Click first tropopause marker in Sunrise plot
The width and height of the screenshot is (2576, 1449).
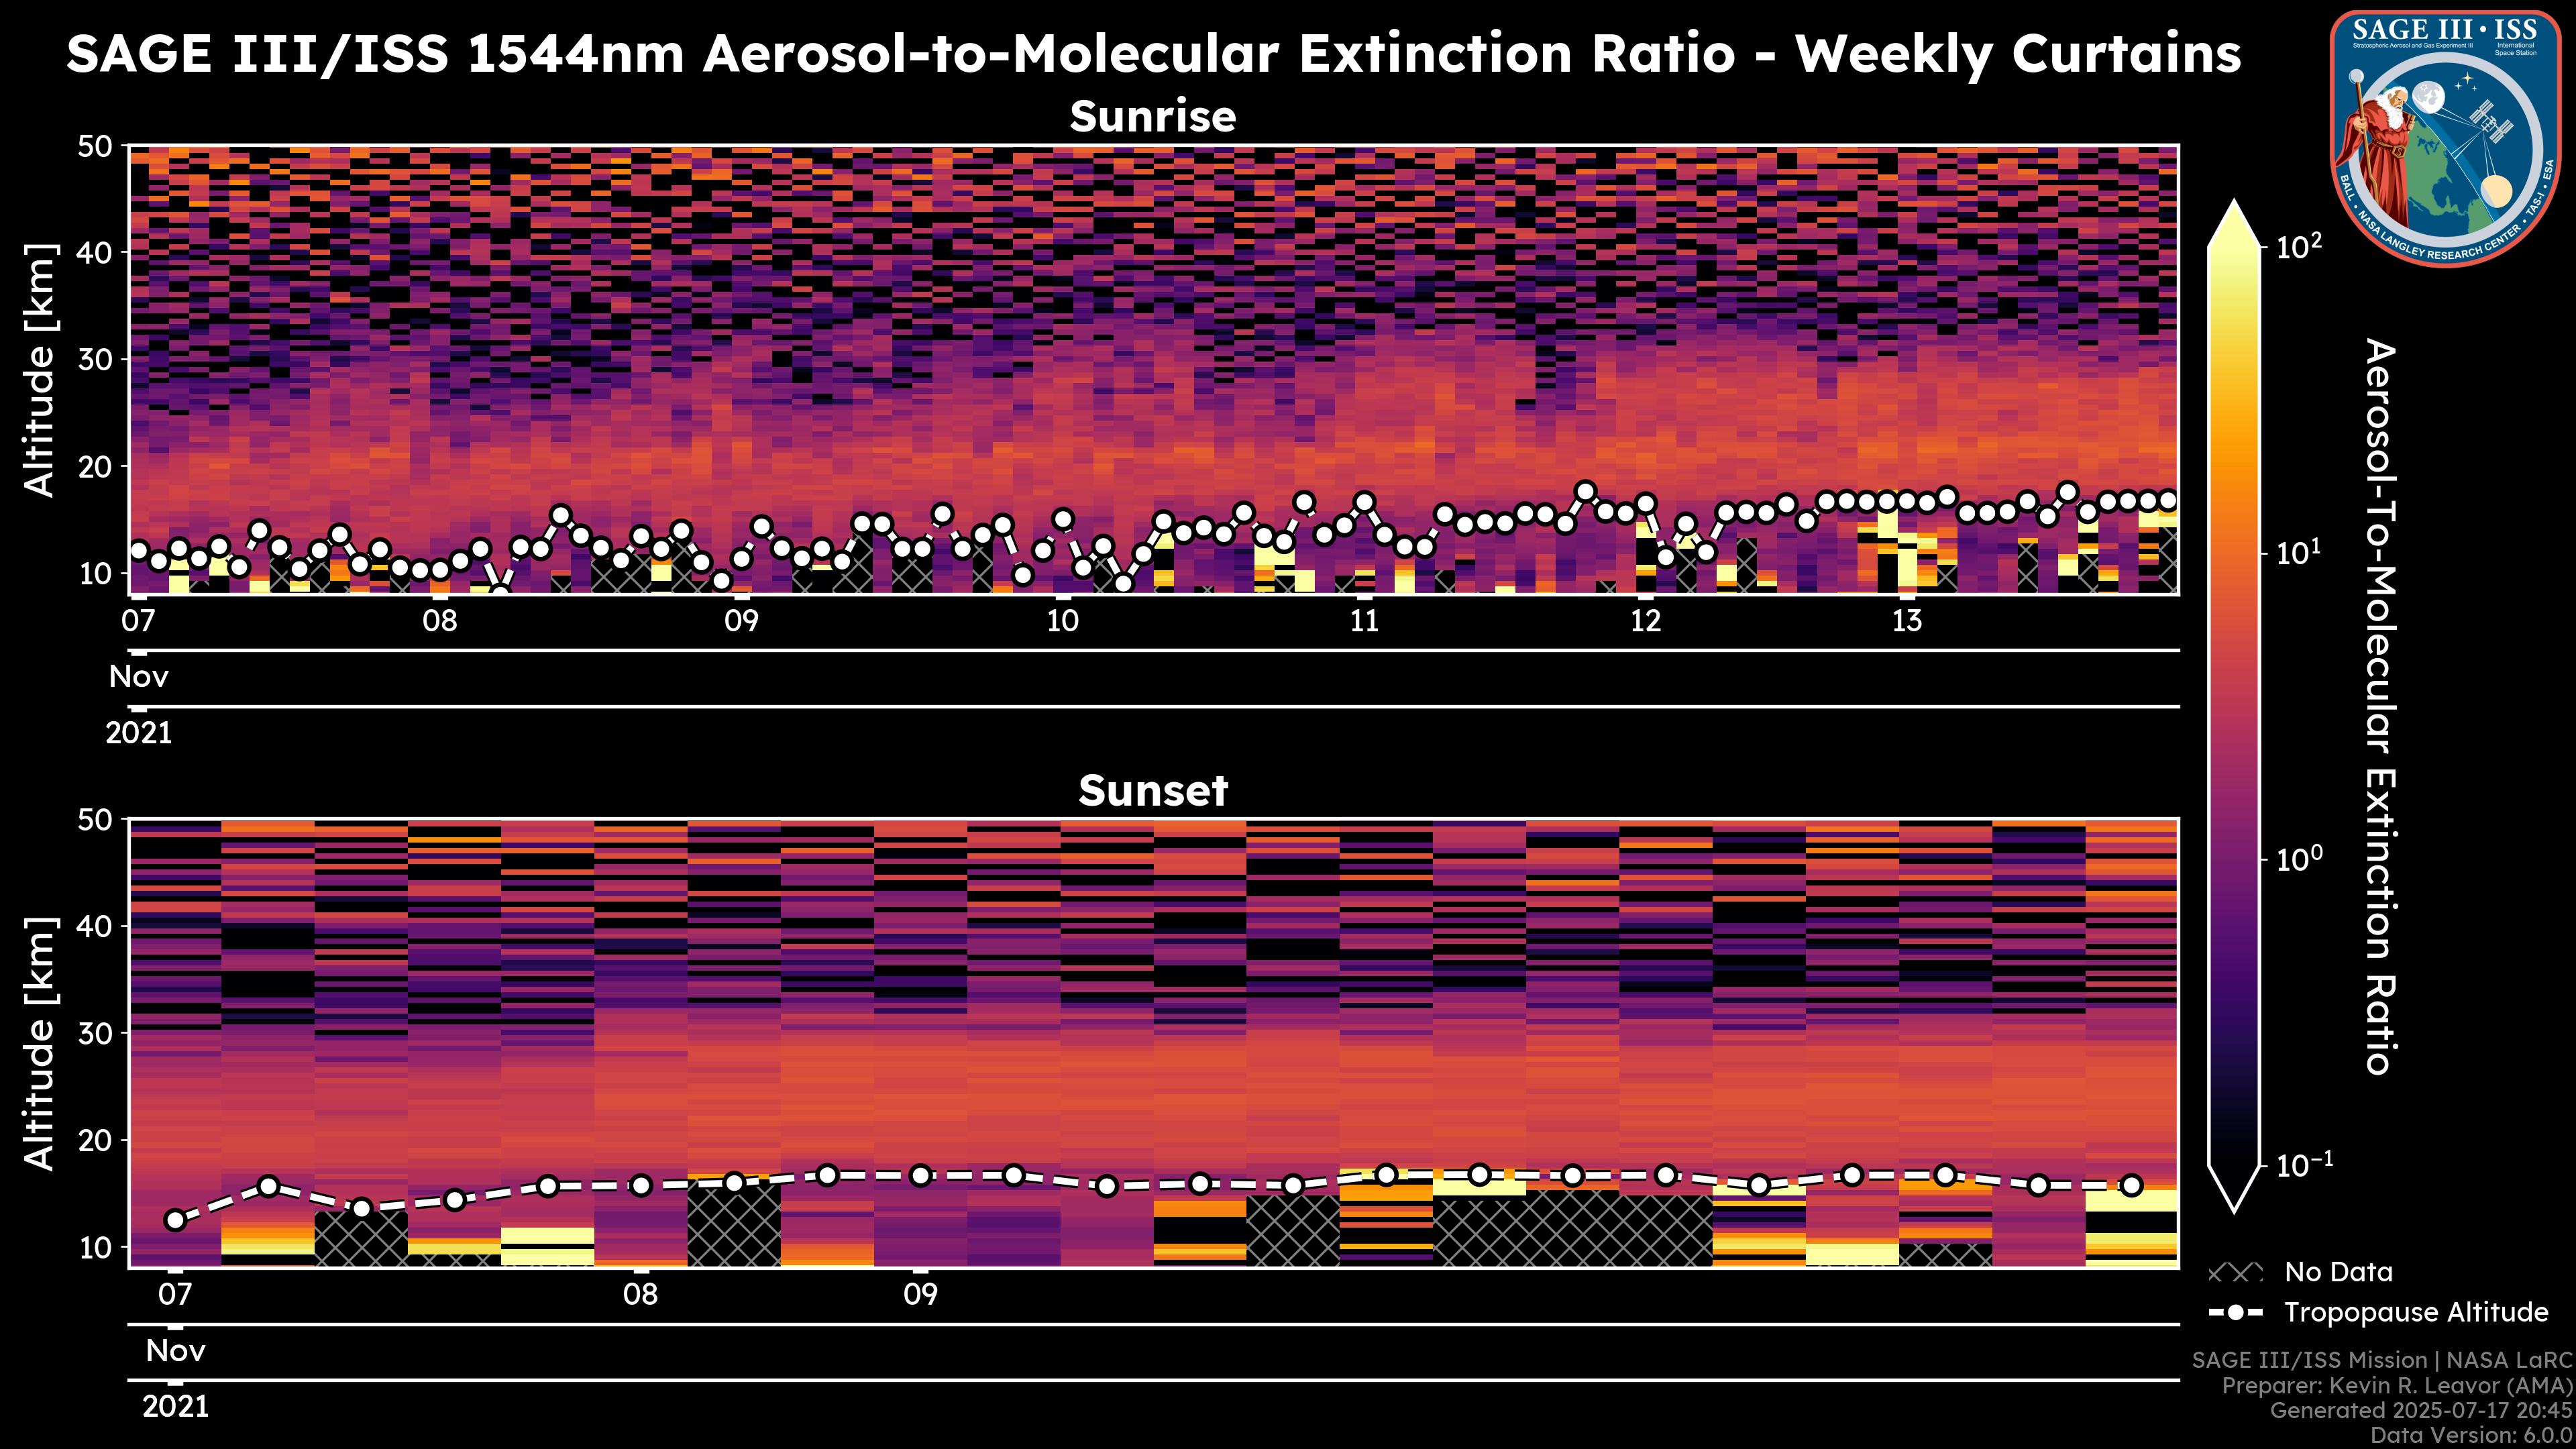point(139,551)
